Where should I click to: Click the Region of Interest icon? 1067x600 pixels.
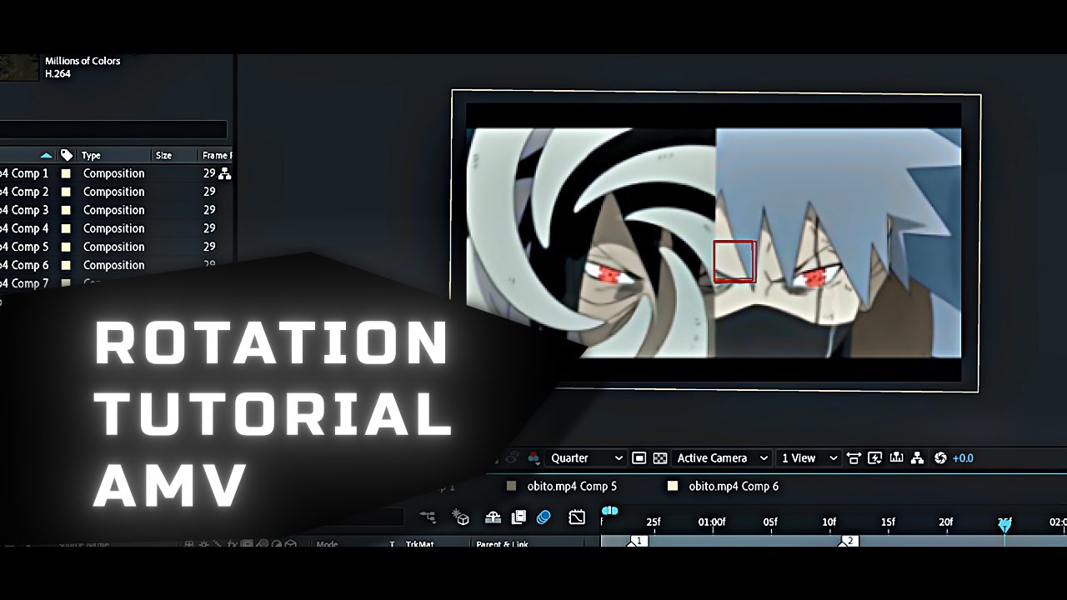(x=639, y=458)
